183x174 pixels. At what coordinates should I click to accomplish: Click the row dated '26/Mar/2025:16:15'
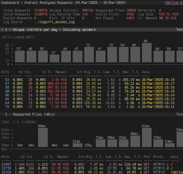click(88, 91)
